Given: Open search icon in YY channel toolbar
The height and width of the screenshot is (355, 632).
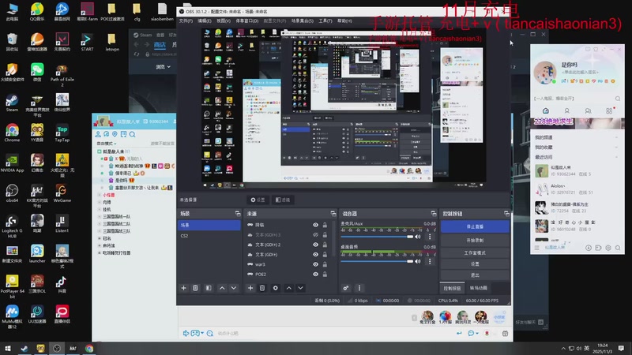Looking at the screenshot, I should click(x=133, y=134).
